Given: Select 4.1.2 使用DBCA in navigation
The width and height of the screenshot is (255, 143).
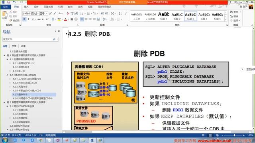Looking at the screenshot, I should 21,67.
